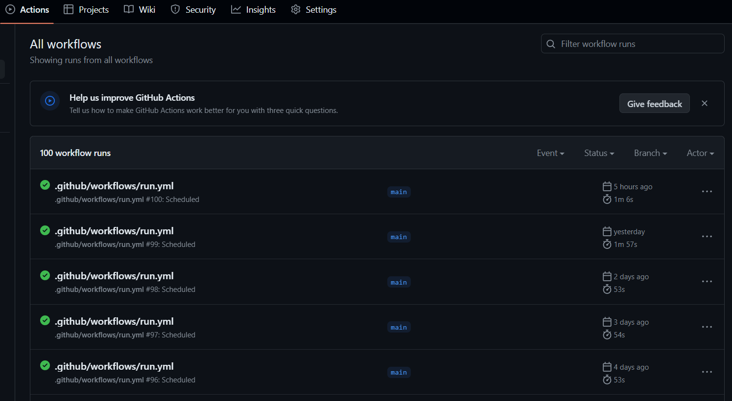Screen dimensions: 732x401
Task: Open the Branch filter dropdown
Action: (x=650, y=153)
